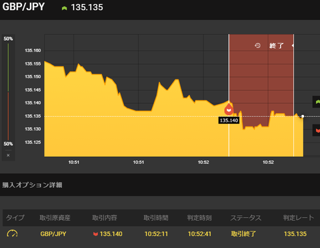Select the GBP/JPY asset cell in the table

pos(53,234)
